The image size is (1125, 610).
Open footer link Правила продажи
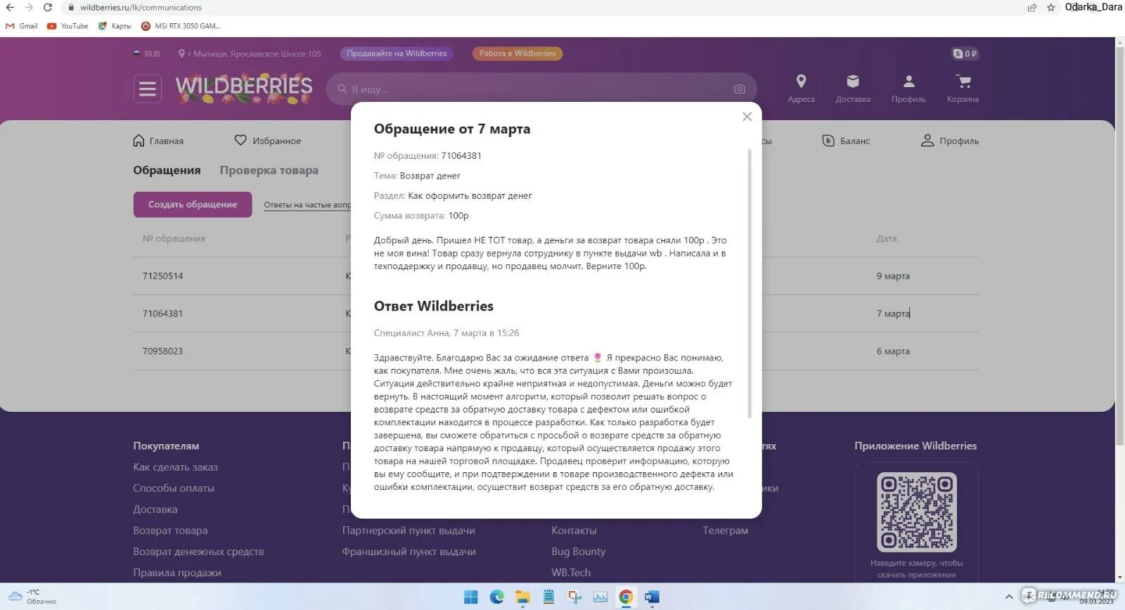pyautogui.click(x=177, y=572)
